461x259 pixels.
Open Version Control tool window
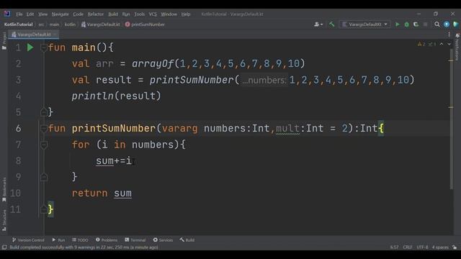click(x=28, y=240)
